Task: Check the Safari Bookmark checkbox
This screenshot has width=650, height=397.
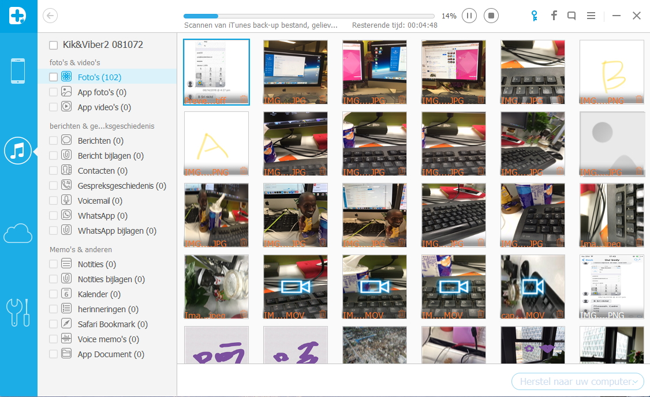Action: 53,324
